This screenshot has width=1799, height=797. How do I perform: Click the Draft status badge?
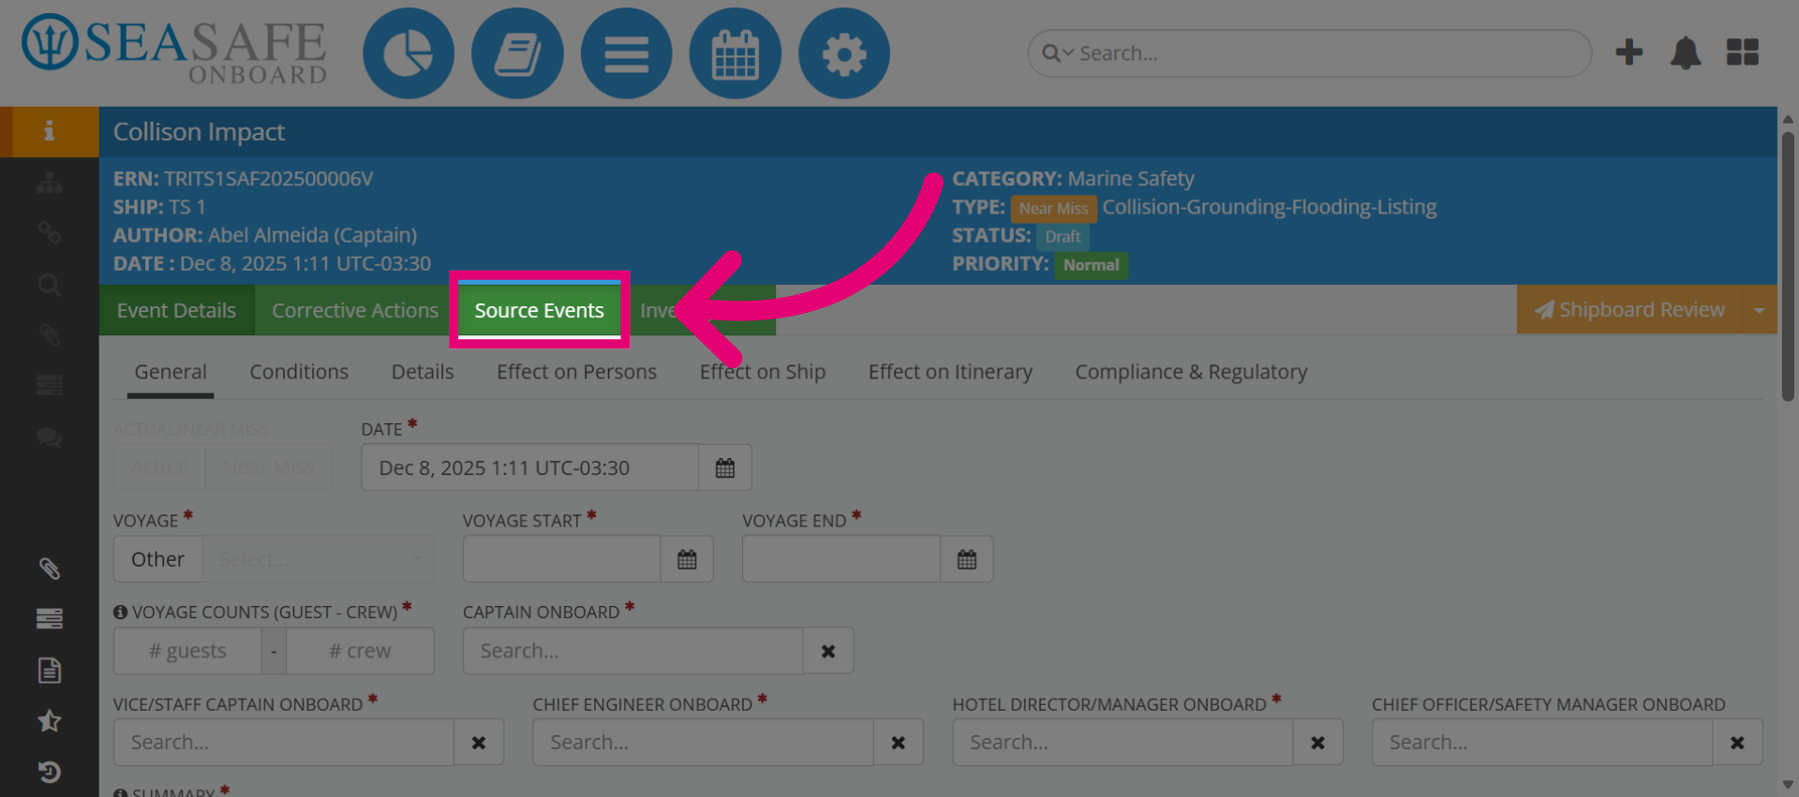coord(1063,237)
